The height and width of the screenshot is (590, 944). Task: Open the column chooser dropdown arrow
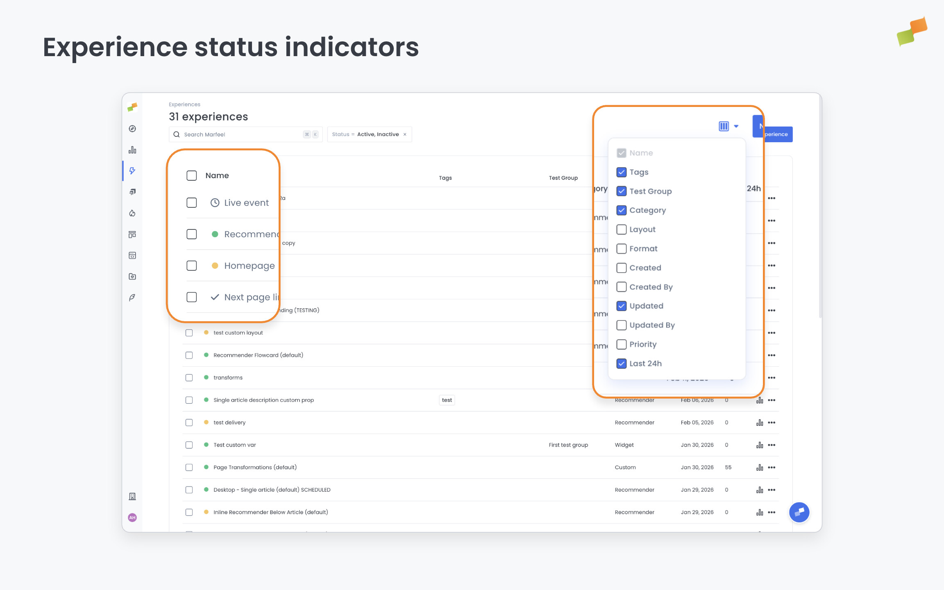(736, 126)
